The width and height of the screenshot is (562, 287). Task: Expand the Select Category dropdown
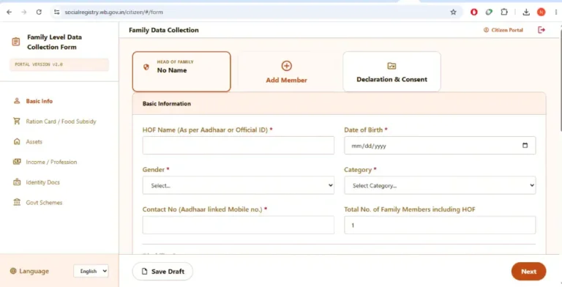440,185
